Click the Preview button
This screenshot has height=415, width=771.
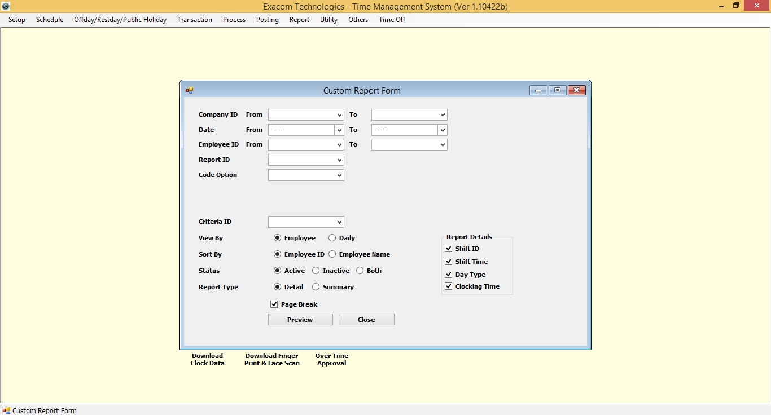point(300,320)
